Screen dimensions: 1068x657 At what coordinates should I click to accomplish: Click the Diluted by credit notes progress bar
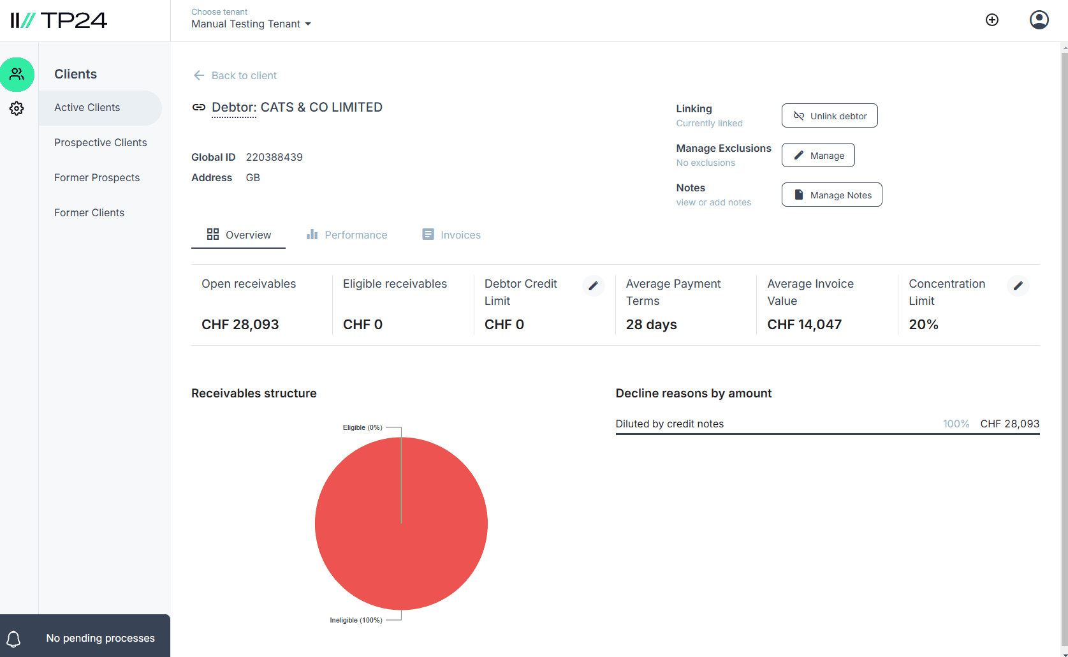[x=828, y=434]
